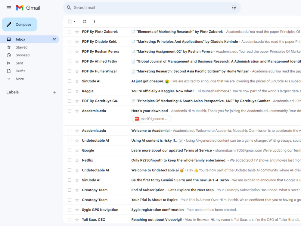The width and height of the screenshot is (301, 226).
Task: Click the Gmail logo
Action: click(28, 8)
